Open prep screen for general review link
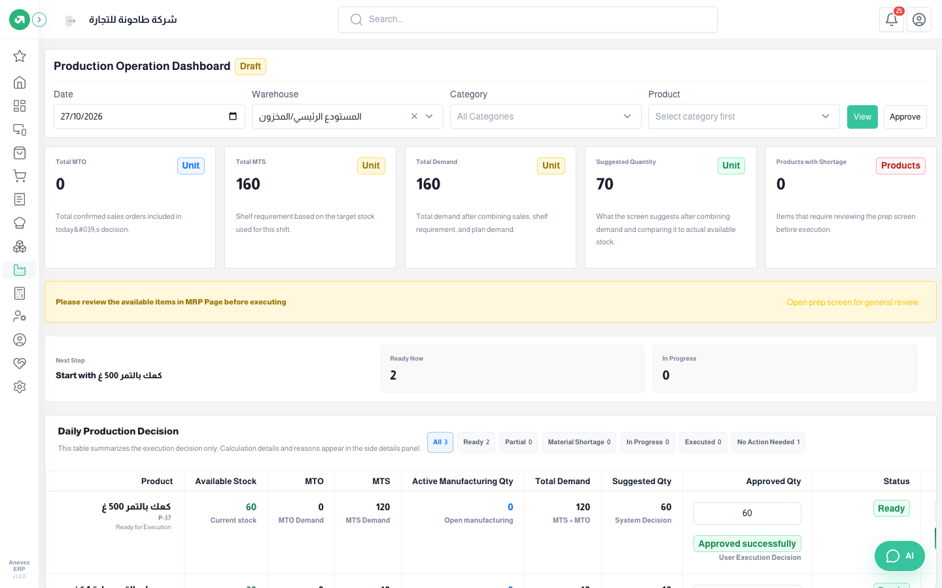This screenshot has width=942, height=588. click(852, 302)
